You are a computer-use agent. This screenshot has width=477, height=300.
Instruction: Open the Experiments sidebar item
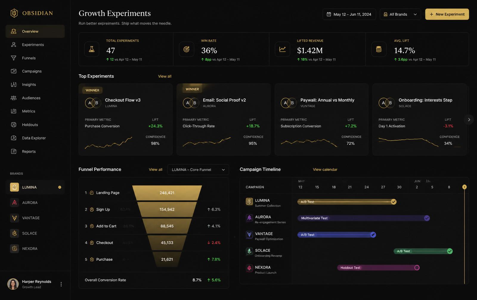tap(35, 45)
